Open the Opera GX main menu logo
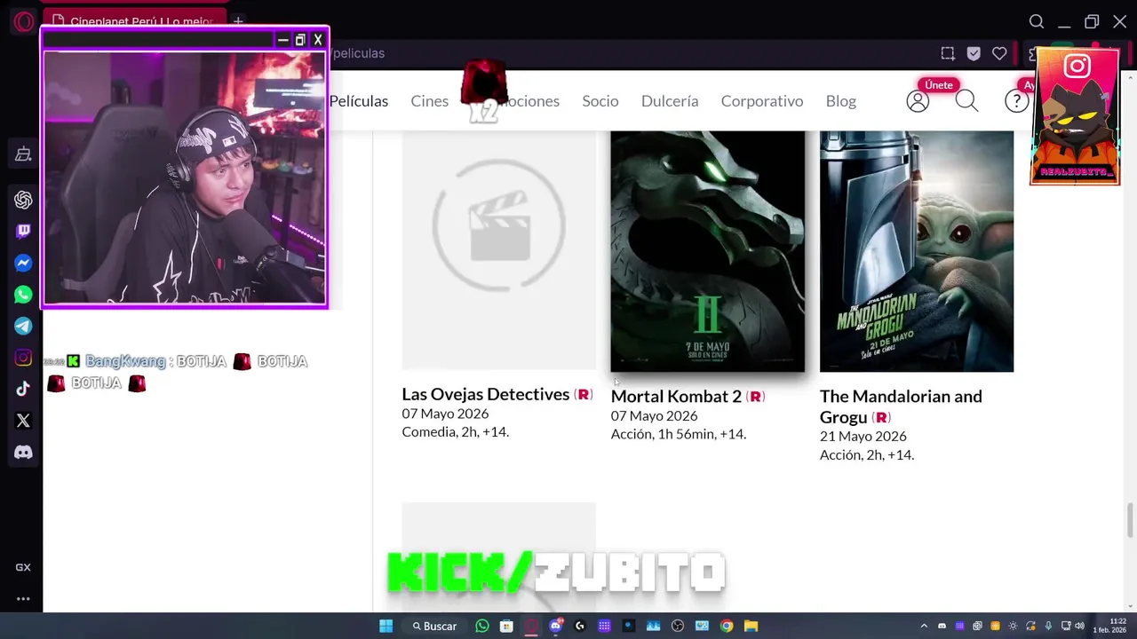The width and height of the screenshot is (1137, 639). [x=24, y=21]
